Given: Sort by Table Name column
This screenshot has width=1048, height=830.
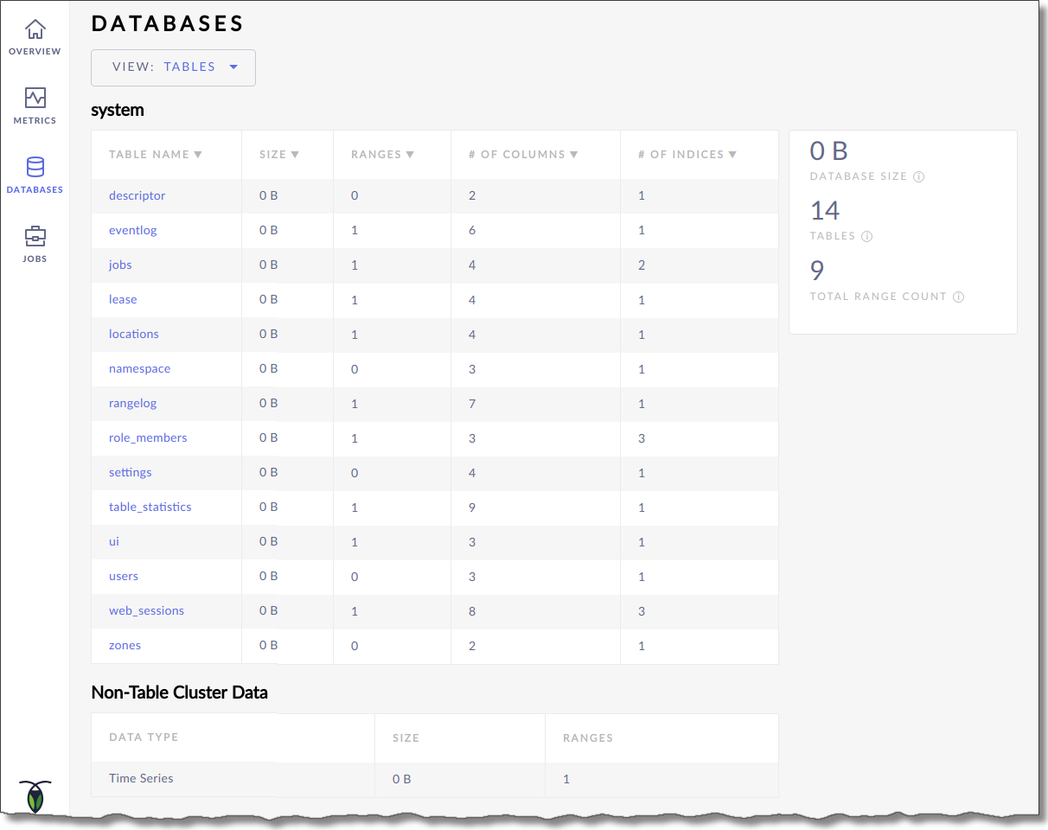Looking at the screenshot, I should coord(155,155).
